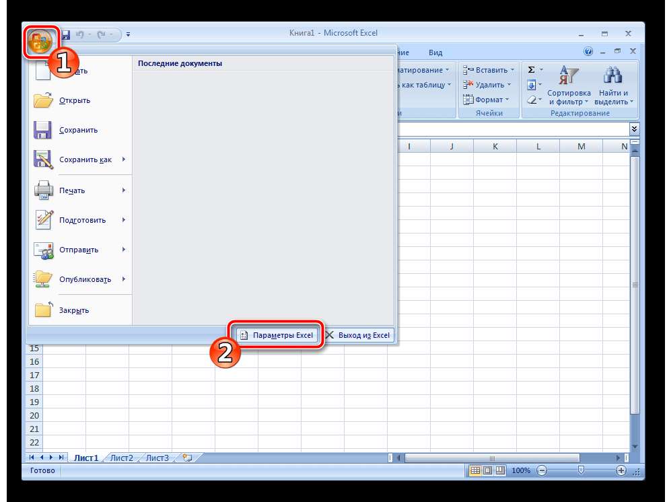Viewport: 667px width, 502px height.
Task: Switch to Page Break Preview button
Action: [499, 471]
